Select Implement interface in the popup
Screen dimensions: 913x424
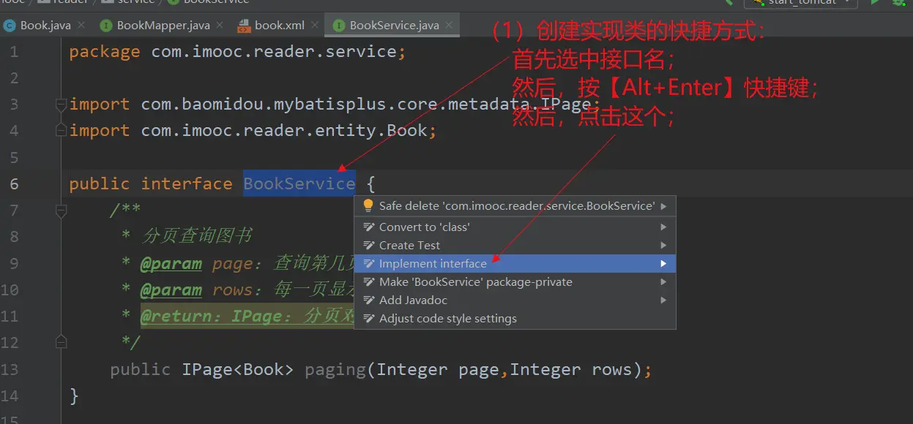[515, 263]
